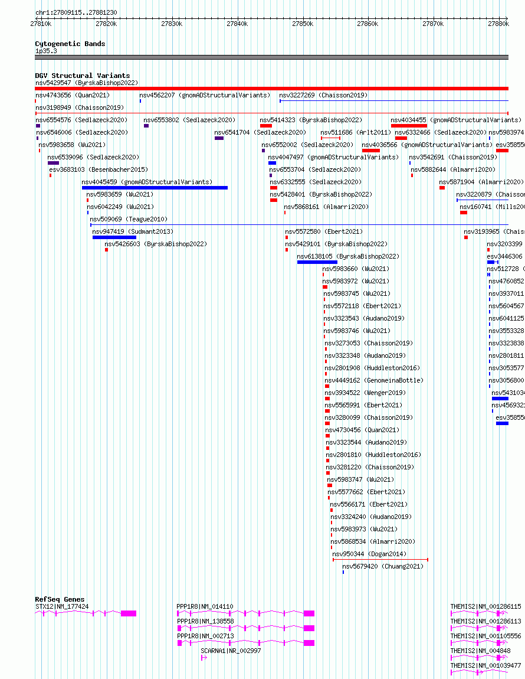
Task: Click nsv3934522 (Wenger2019) label
Action: pos(366,393)
